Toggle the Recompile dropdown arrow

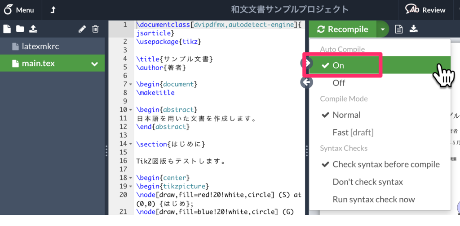pos(383,29)
